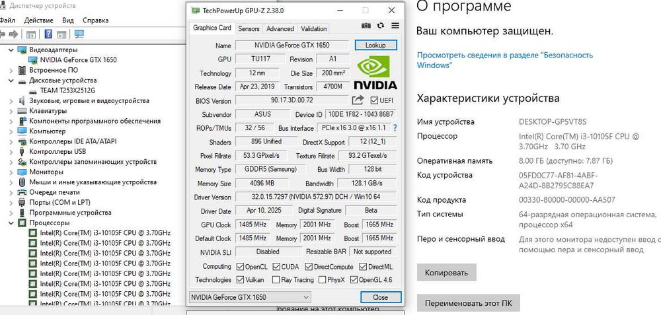Click the BIOS share/export arrow icon
Image resolution: width=661 pixels, height=315 pixels.
pyautogui.click(x=358, y=100)
